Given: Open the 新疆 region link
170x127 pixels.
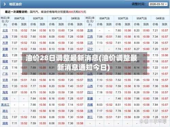Looking at the screenshot, I should click(x=90, y=99).
